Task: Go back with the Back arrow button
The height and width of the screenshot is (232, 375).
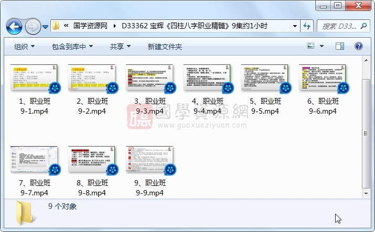Action: (14, 26)
